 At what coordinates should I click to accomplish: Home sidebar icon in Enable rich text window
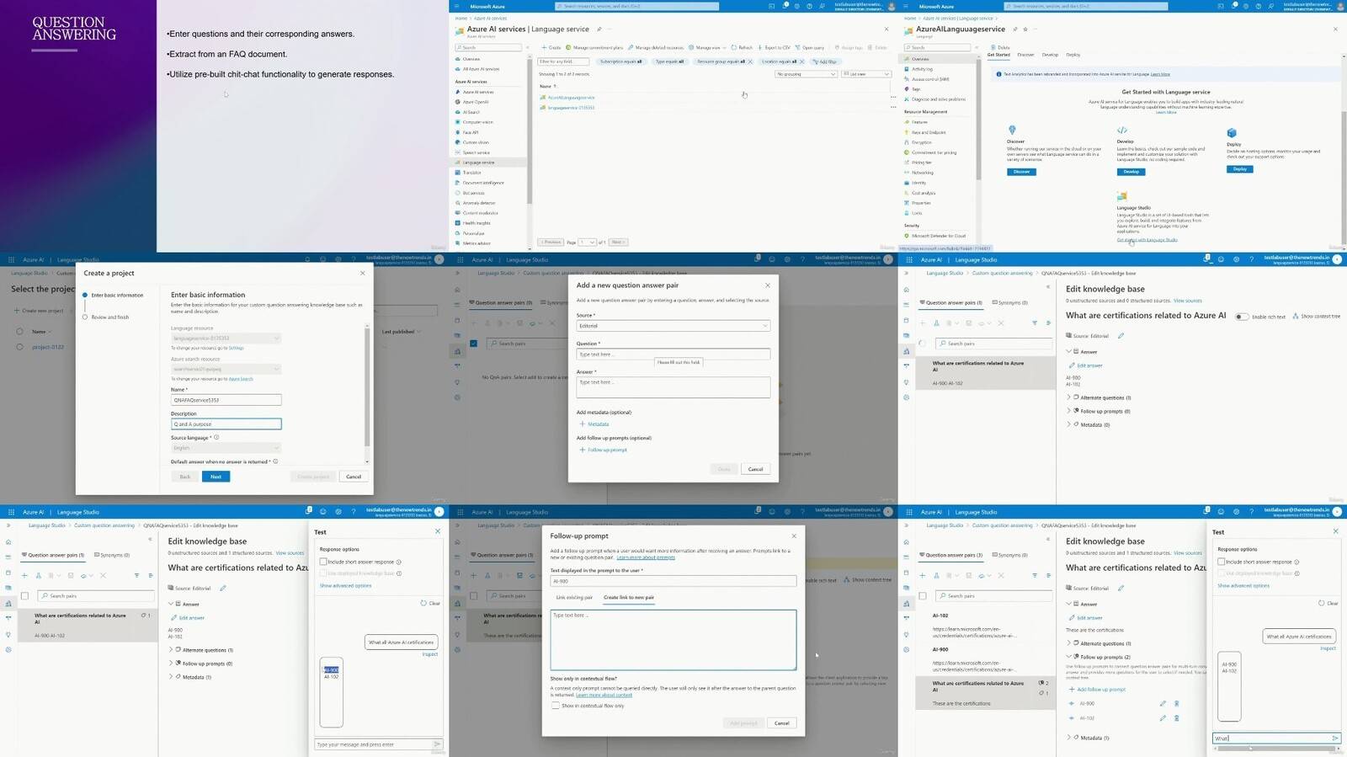click(x=907, y=290)
